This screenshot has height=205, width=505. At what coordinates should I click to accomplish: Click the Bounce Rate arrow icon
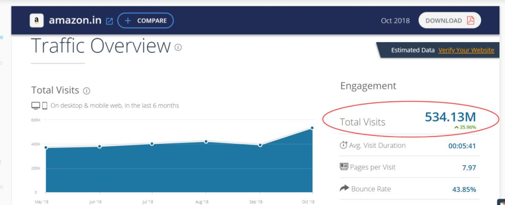click(344, 188)
